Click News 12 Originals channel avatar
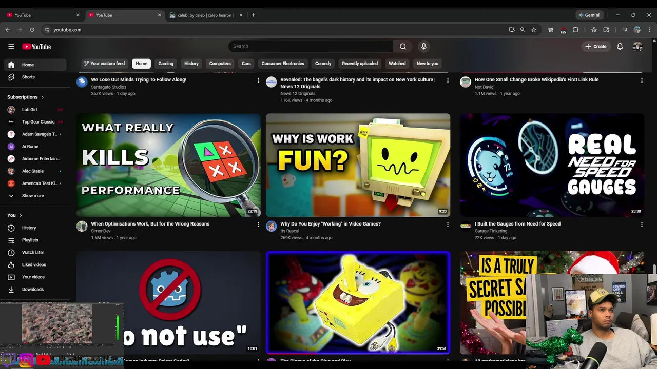657x369 pixels. click(271, 82)
